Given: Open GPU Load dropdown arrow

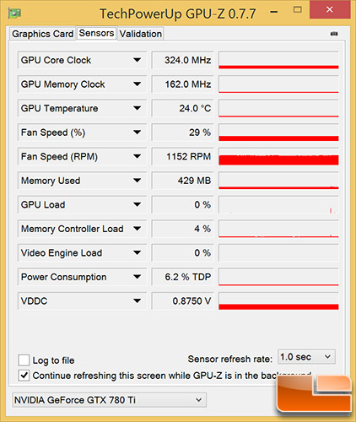Looking at the screenshot, I should pos(138,204).
